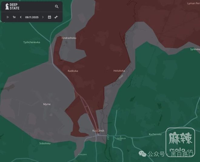Click the Radkivka village label
The height and width of the screenshot is (162, 200).
(73, 71)
